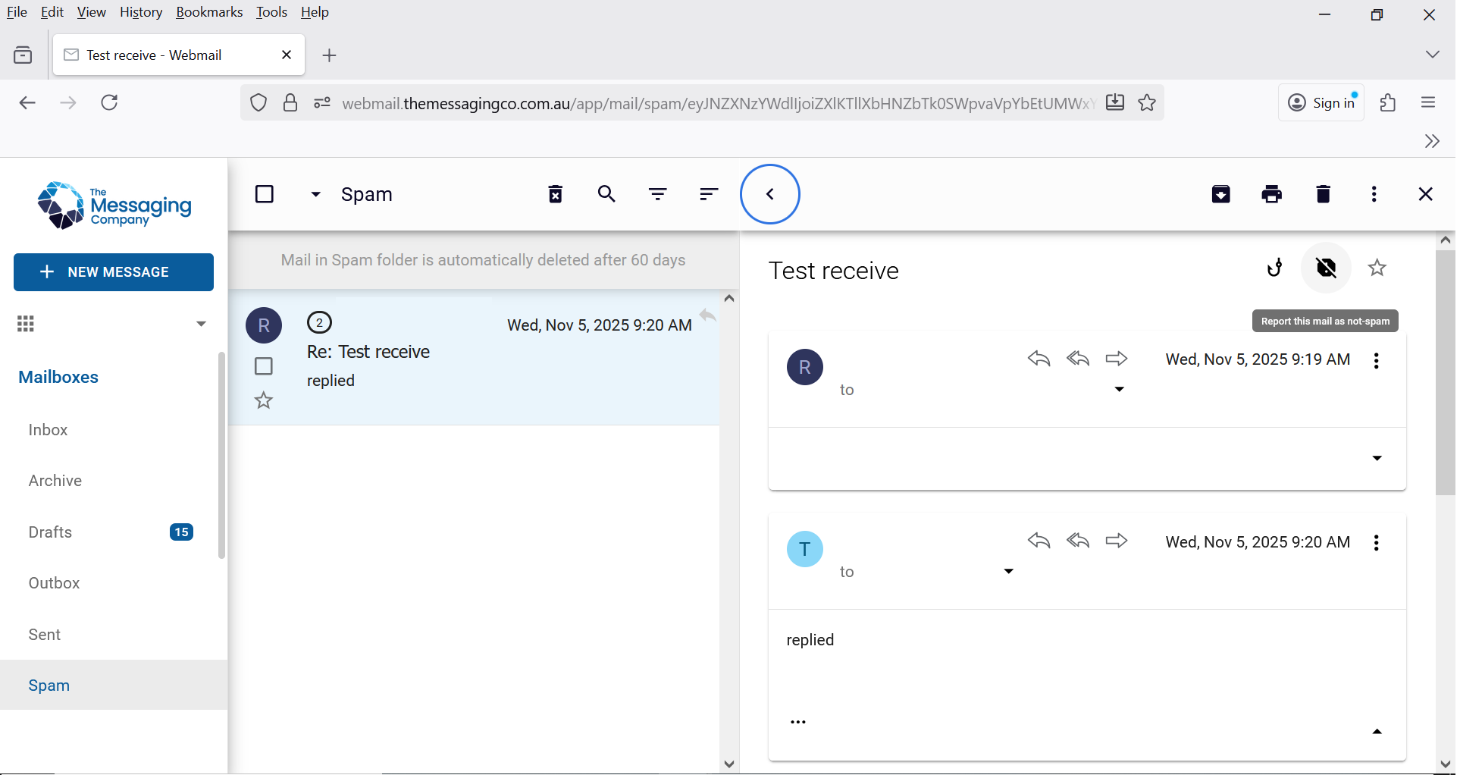Open the File menu

(17, 12)
